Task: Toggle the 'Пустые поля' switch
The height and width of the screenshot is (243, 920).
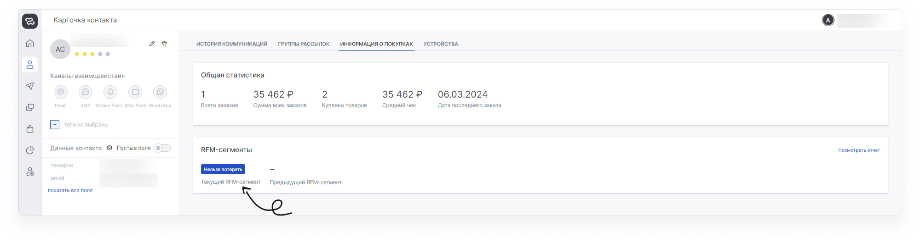Action: (162, 148)
